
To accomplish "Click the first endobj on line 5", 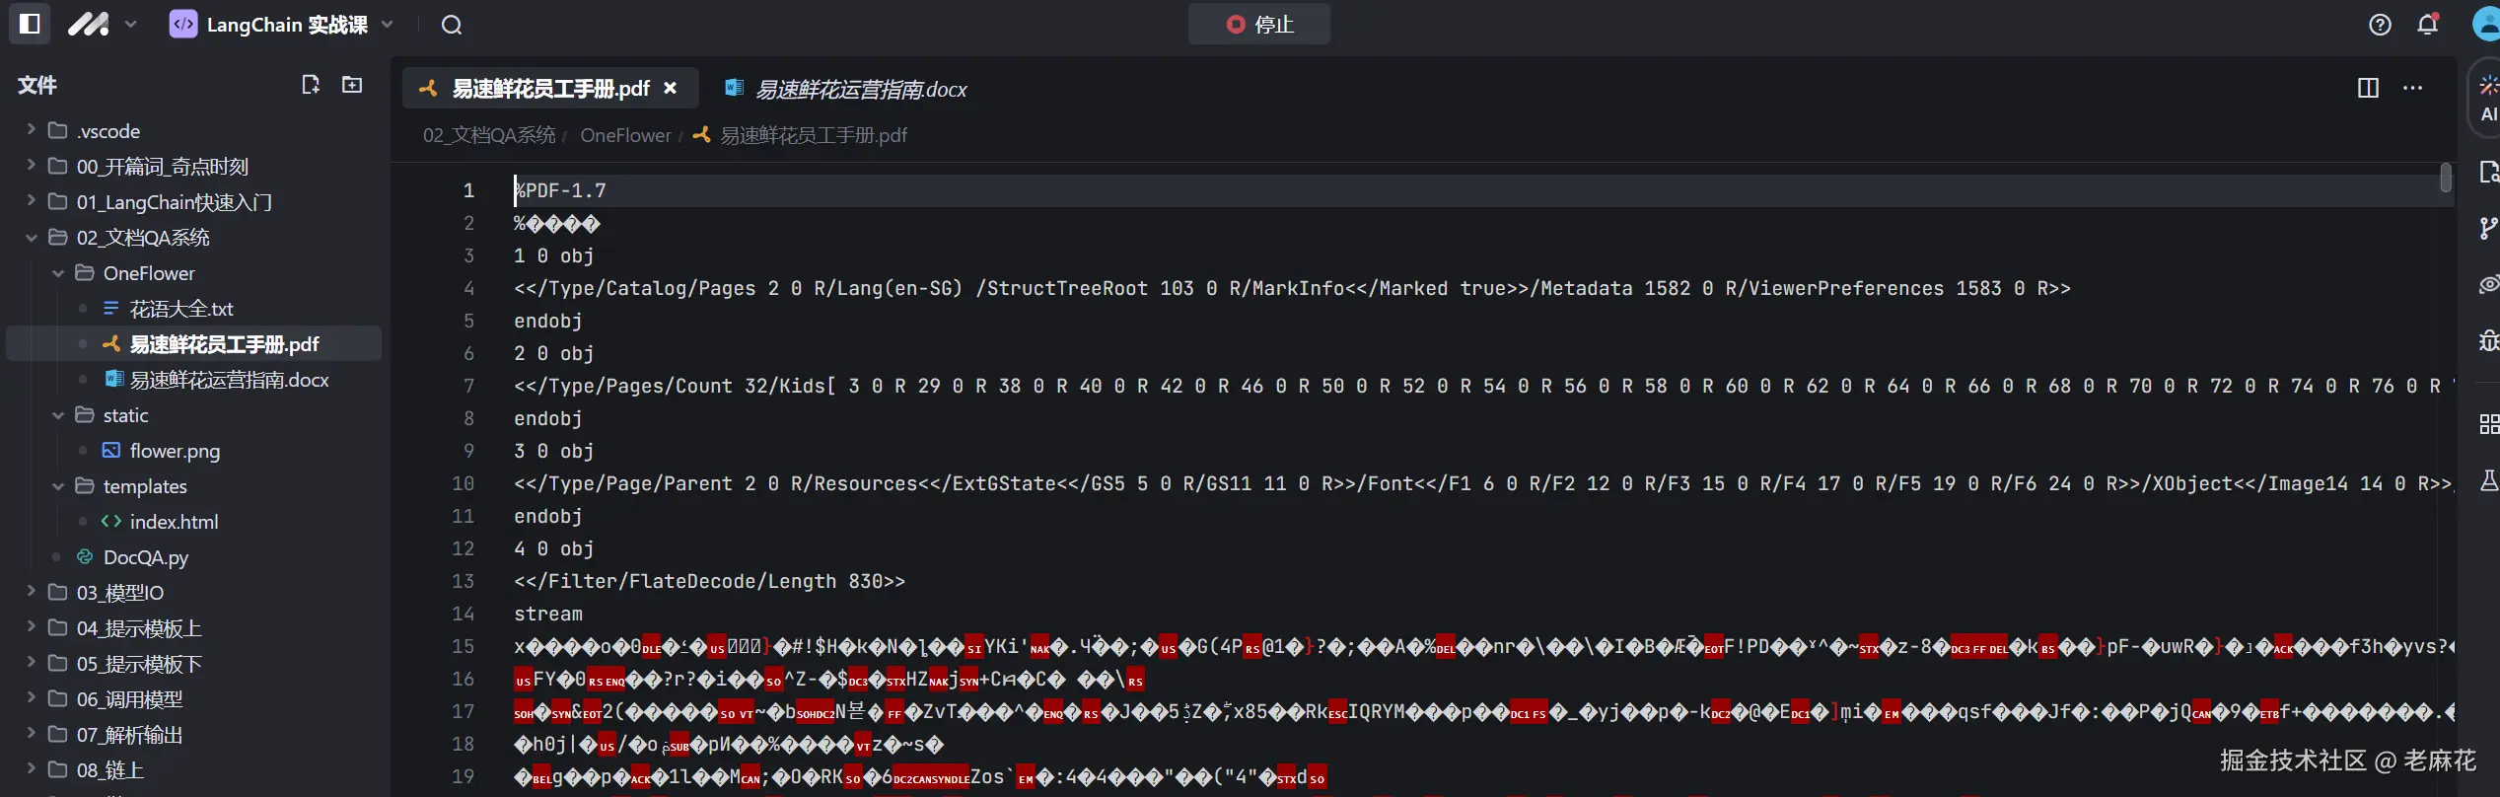I will 548,321.
